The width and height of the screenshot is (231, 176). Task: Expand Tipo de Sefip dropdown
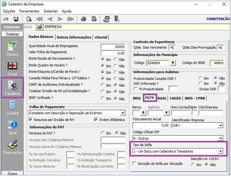[x=220, y=151]
